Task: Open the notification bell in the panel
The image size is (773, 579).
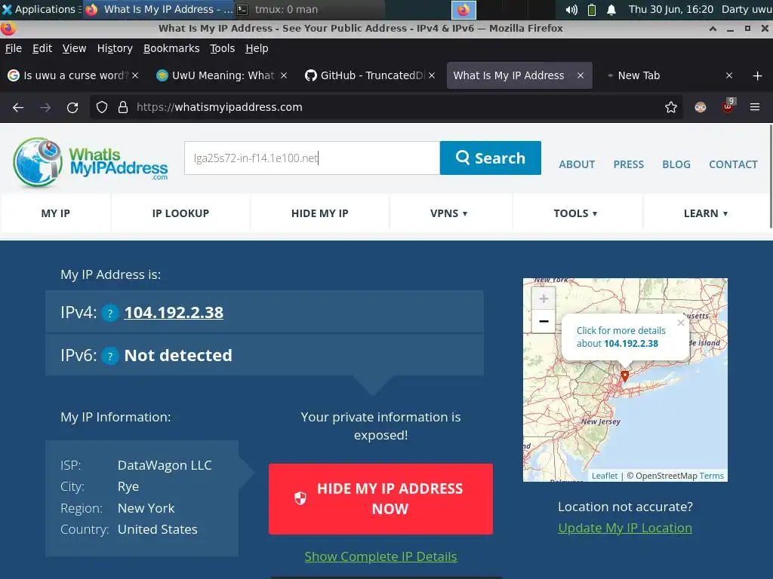Action: point(611,9)
